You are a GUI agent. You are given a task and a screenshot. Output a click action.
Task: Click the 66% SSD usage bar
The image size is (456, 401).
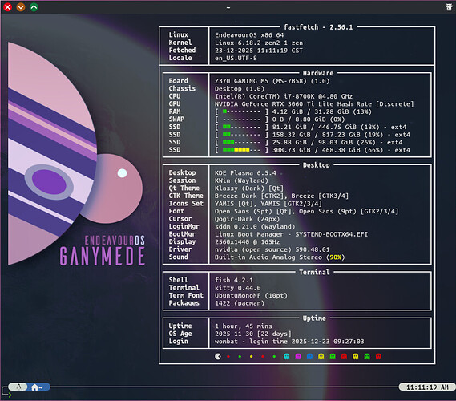point(241,150)
